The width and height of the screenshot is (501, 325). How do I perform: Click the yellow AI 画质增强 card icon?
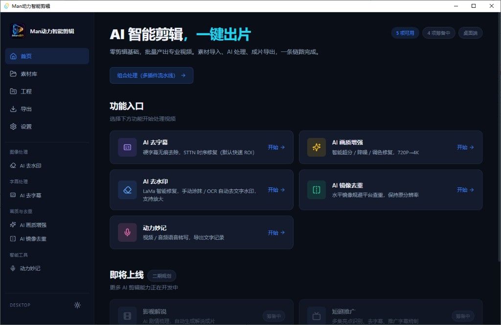317,147
